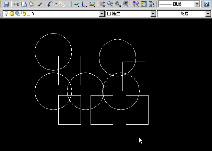Viewport: 212px width, 151px height.
Task: Click the Zoom previous magnifier icon
Action: click(126, 4)
